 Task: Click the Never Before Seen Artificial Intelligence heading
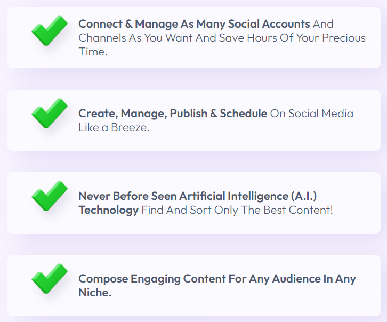click(197, 196)
